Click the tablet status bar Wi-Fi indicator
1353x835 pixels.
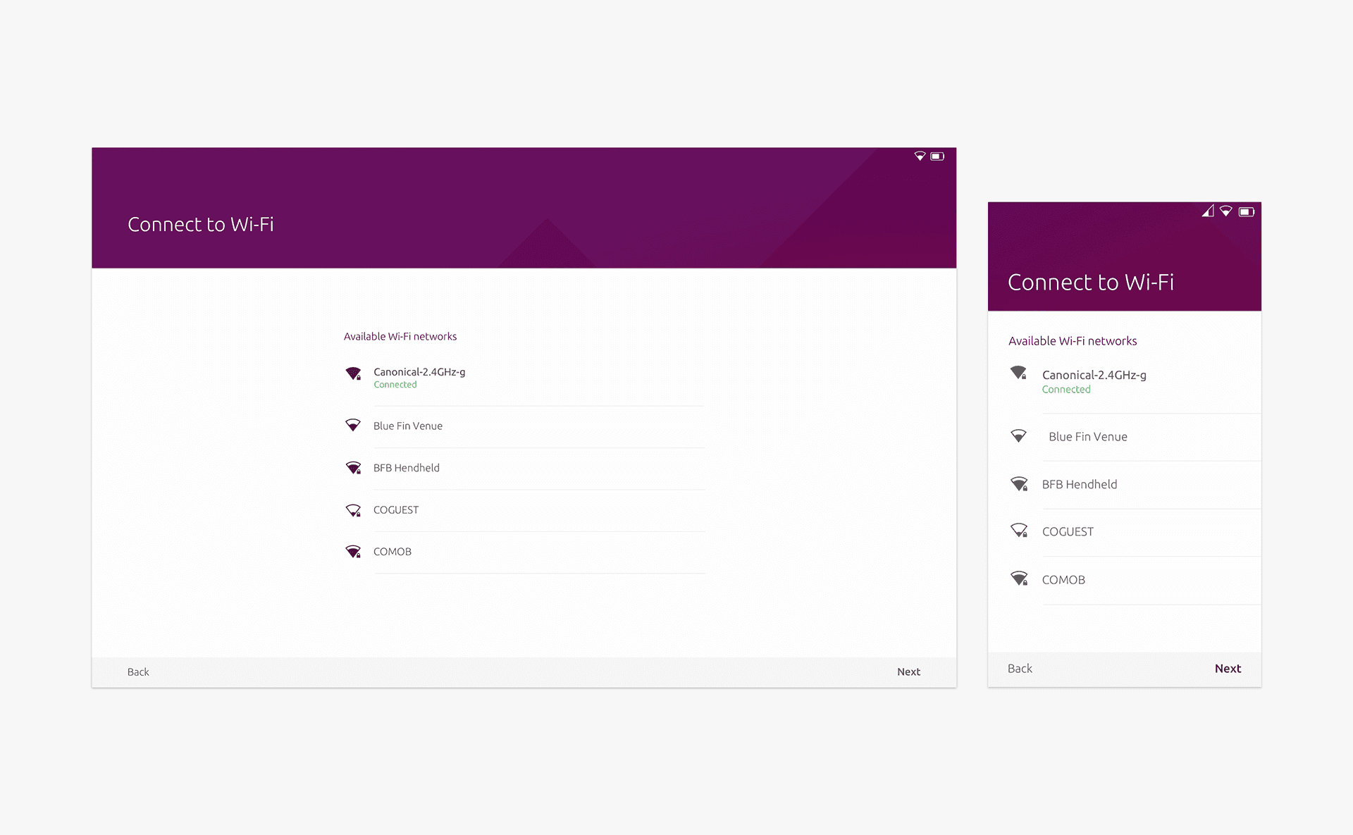pyautogui.click(x=920, y=156)
